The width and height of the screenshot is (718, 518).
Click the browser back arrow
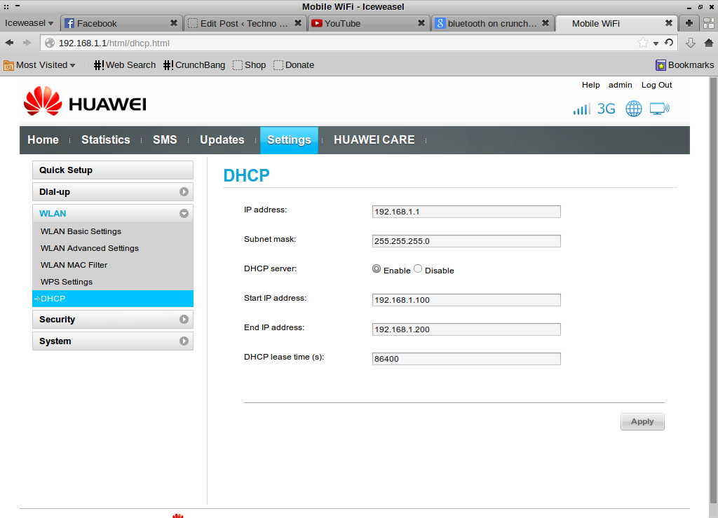coord(10,43)
